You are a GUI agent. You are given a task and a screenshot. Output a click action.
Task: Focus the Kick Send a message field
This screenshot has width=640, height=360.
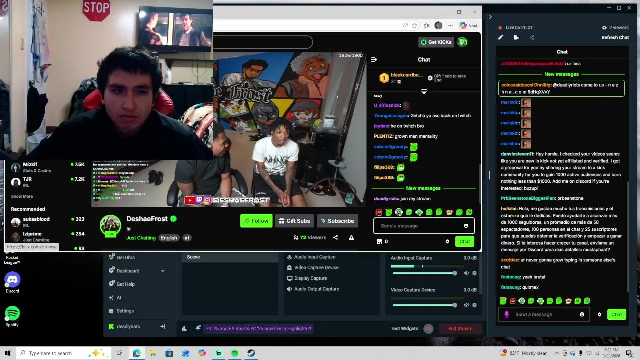tap(419, 226)
